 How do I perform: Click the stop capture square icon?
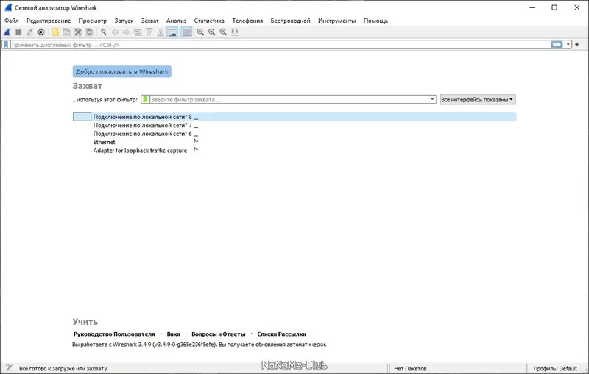pyautogui.click(x=18, y=32)
